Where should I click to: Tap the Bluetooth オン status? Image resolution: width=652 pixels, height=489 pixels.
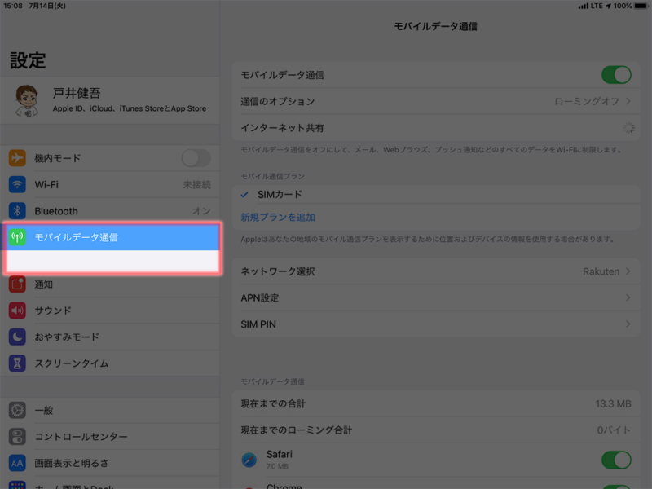(x=201, y=211)
